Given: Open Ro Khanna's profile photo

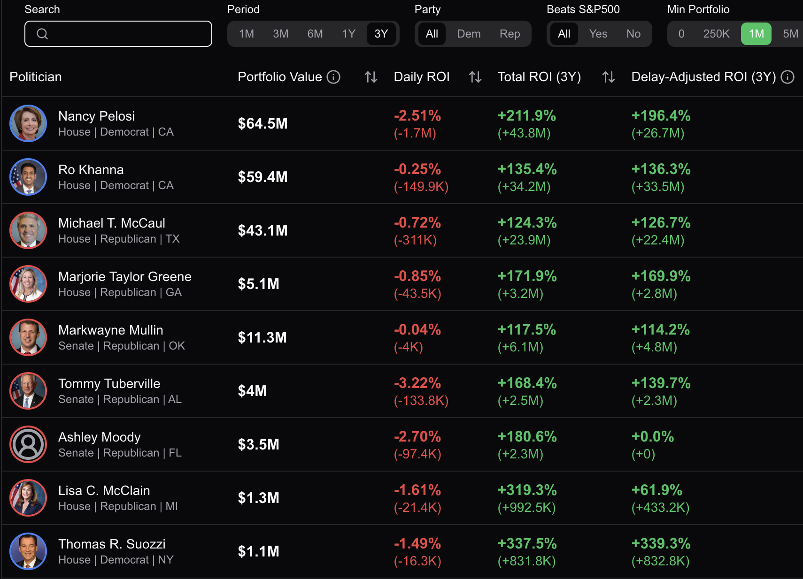Looking at the screenshot, I should coord(28,177).
